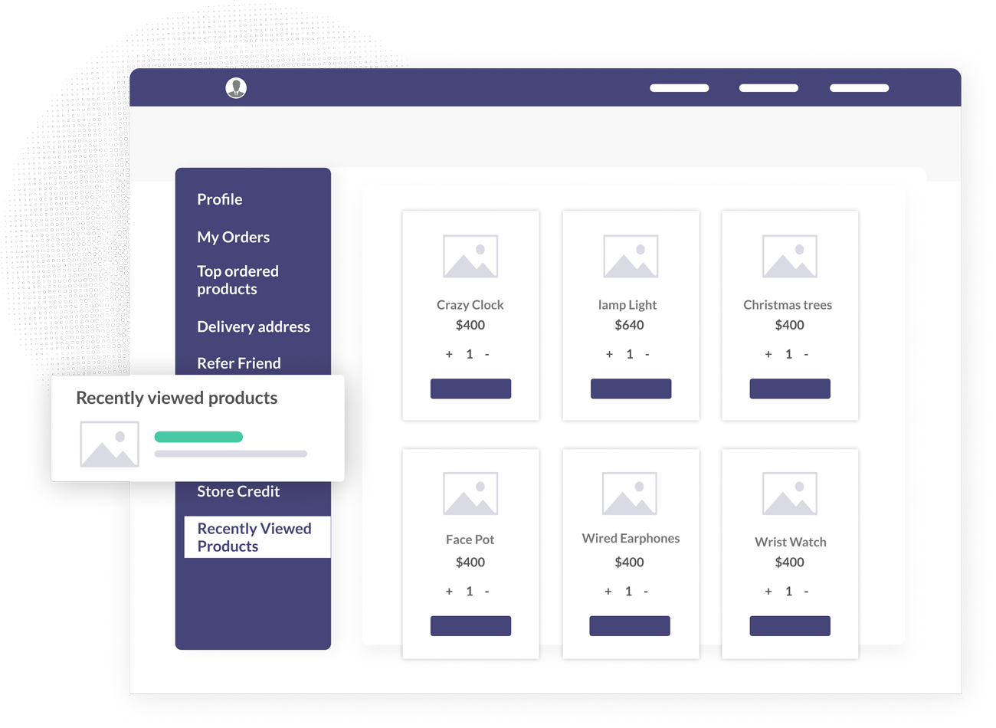Open the lamp Light product image

pyautogui.click(x=631, y=257)
